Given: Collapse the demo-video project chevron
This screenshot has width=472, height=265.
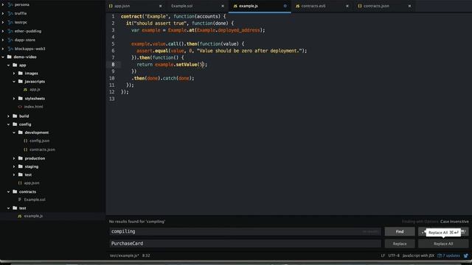Looking at the screenshot, I should [x=3, y=57].
